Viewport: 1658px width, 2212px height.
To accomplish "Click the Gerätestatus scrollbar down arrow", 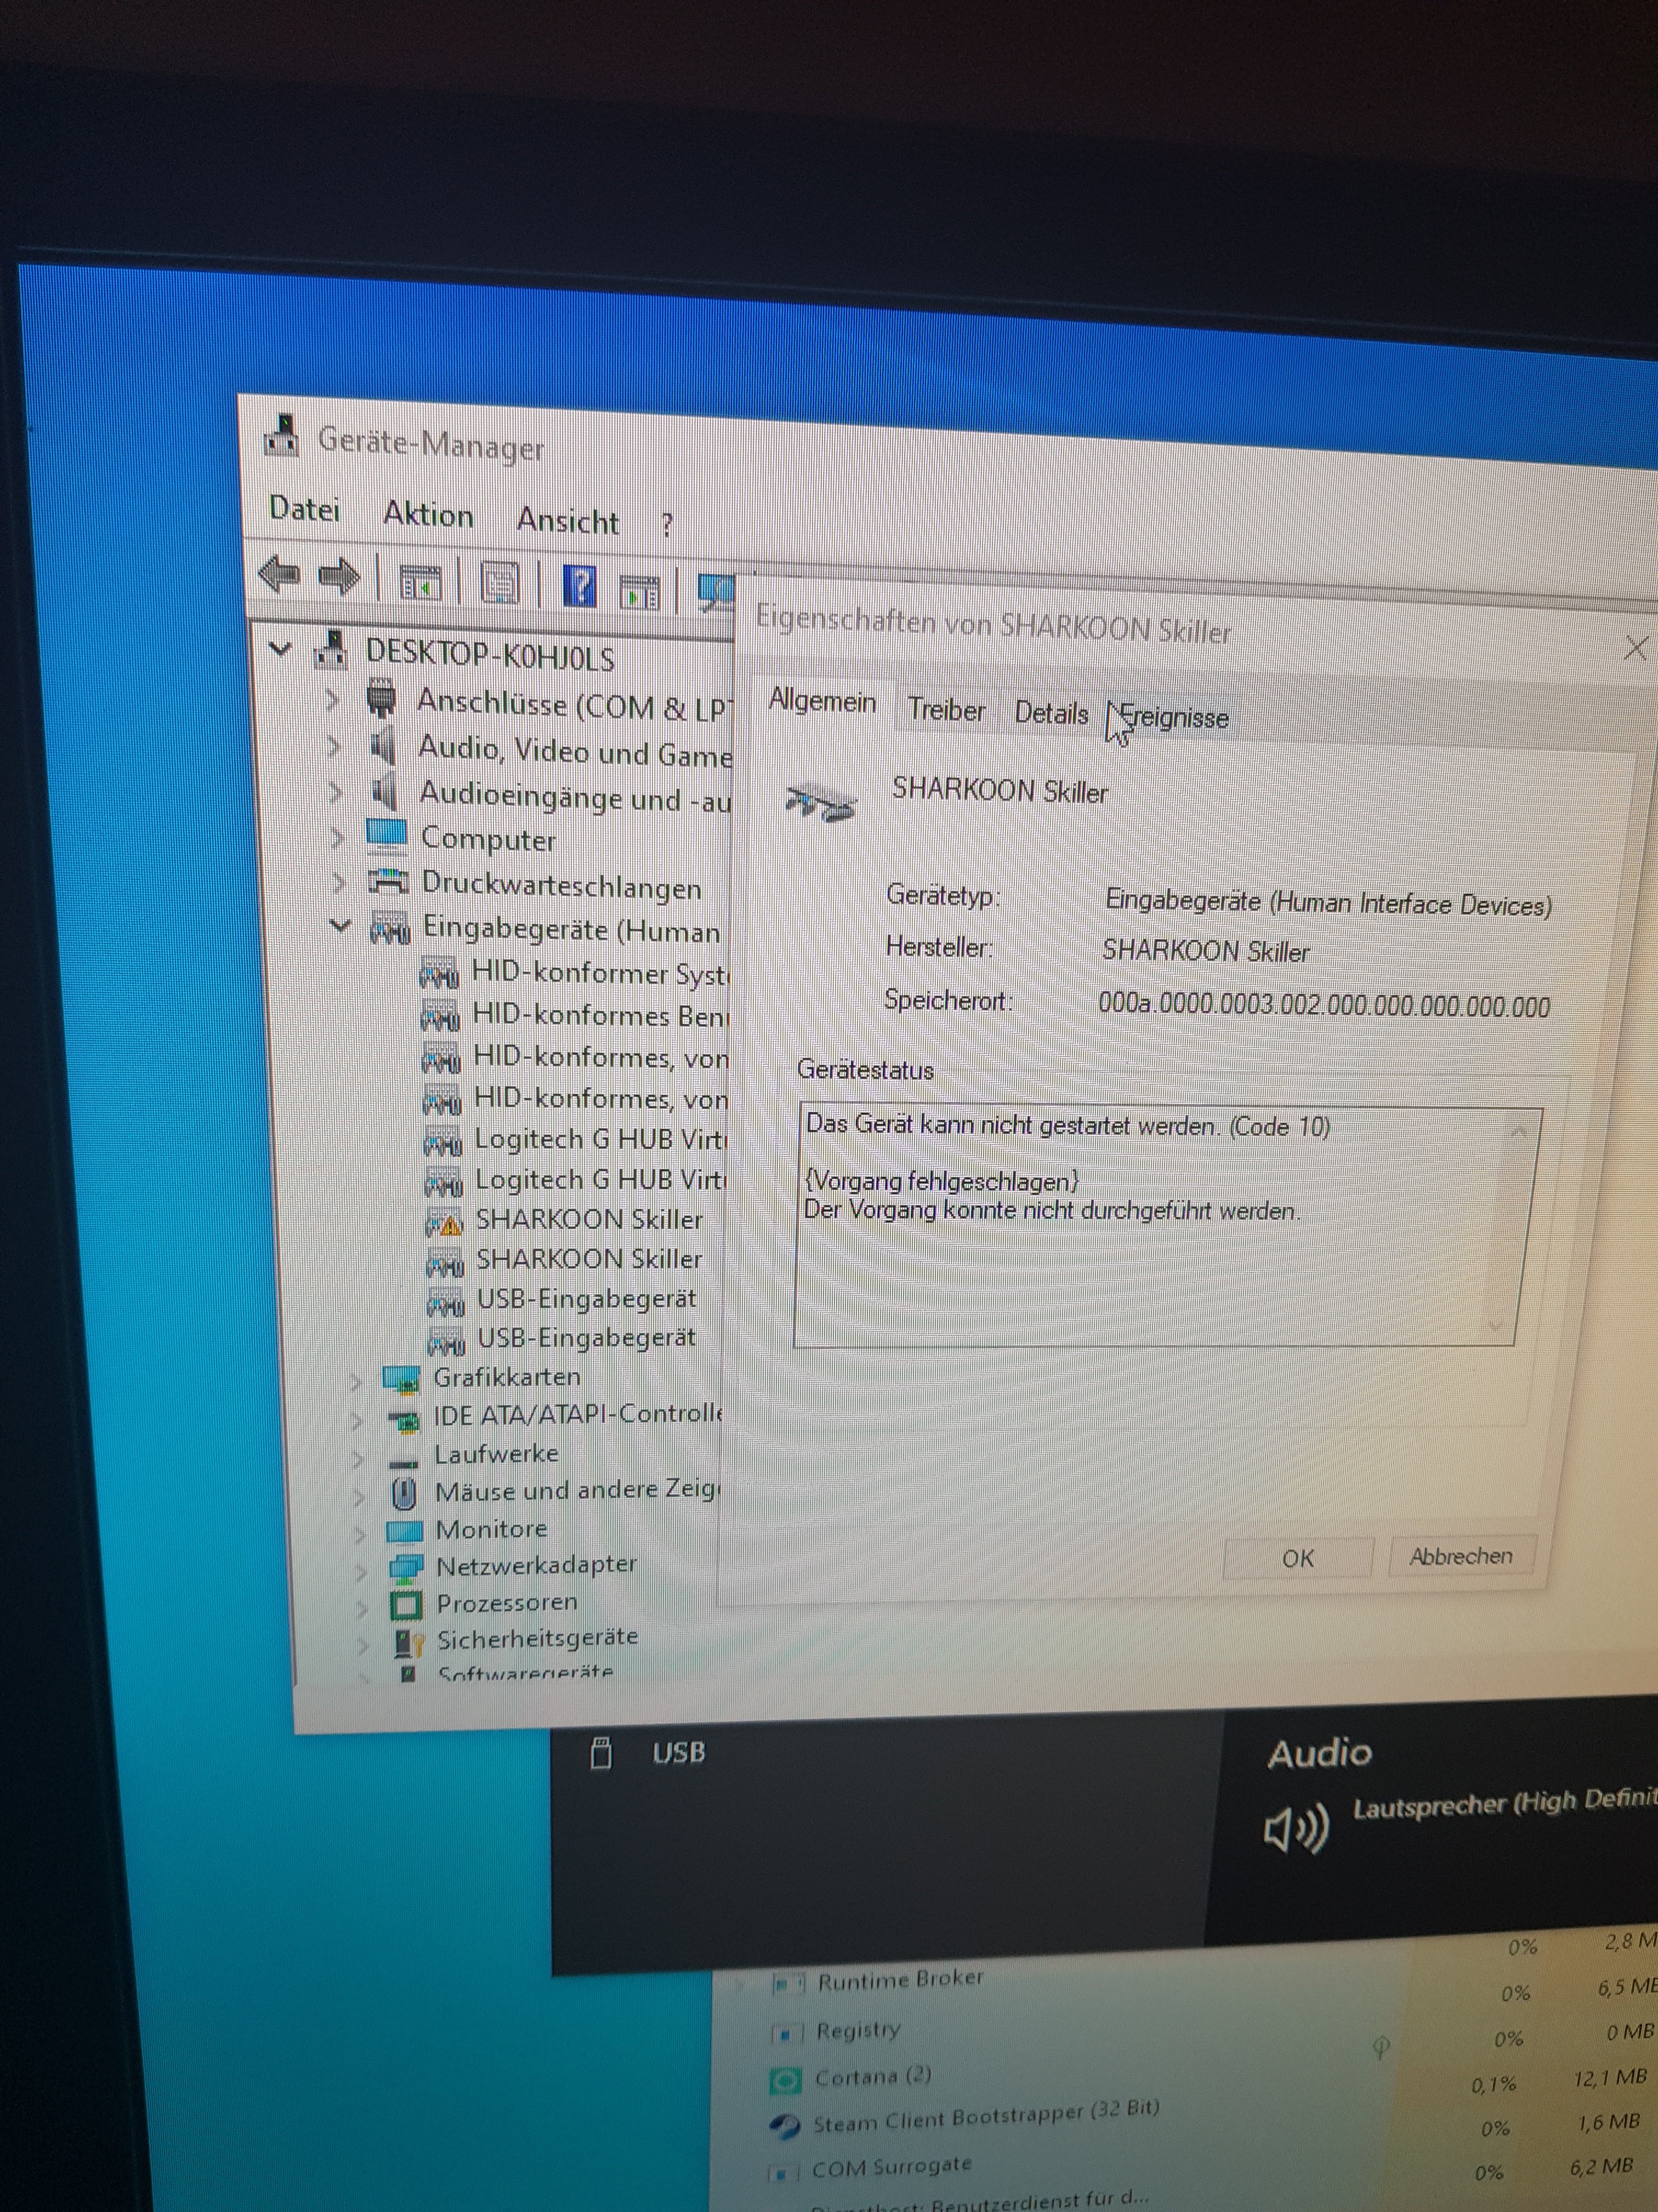I will pyautogui.click(x=1495, y=1326).
